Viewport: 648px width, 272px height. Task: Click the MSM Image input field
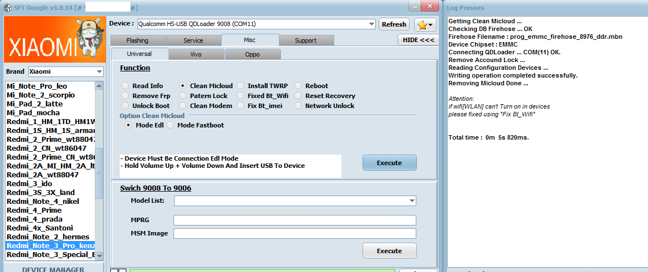(x=295, y=234)
